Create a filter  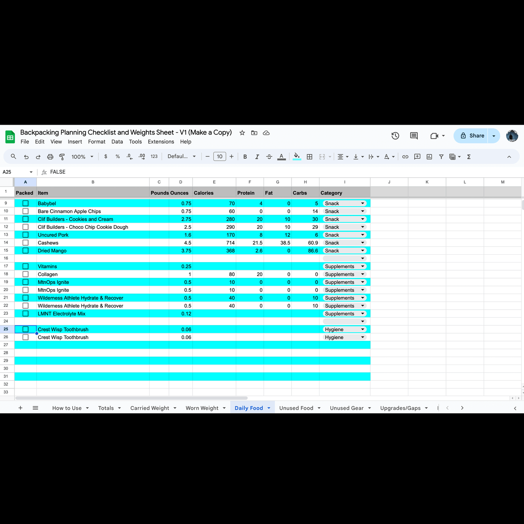[x=441, y=157]
